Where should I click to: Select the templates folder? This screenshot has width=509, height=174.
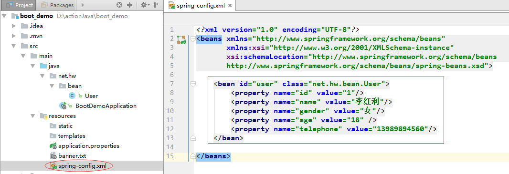pyautogui.click(x=72, y=136)
